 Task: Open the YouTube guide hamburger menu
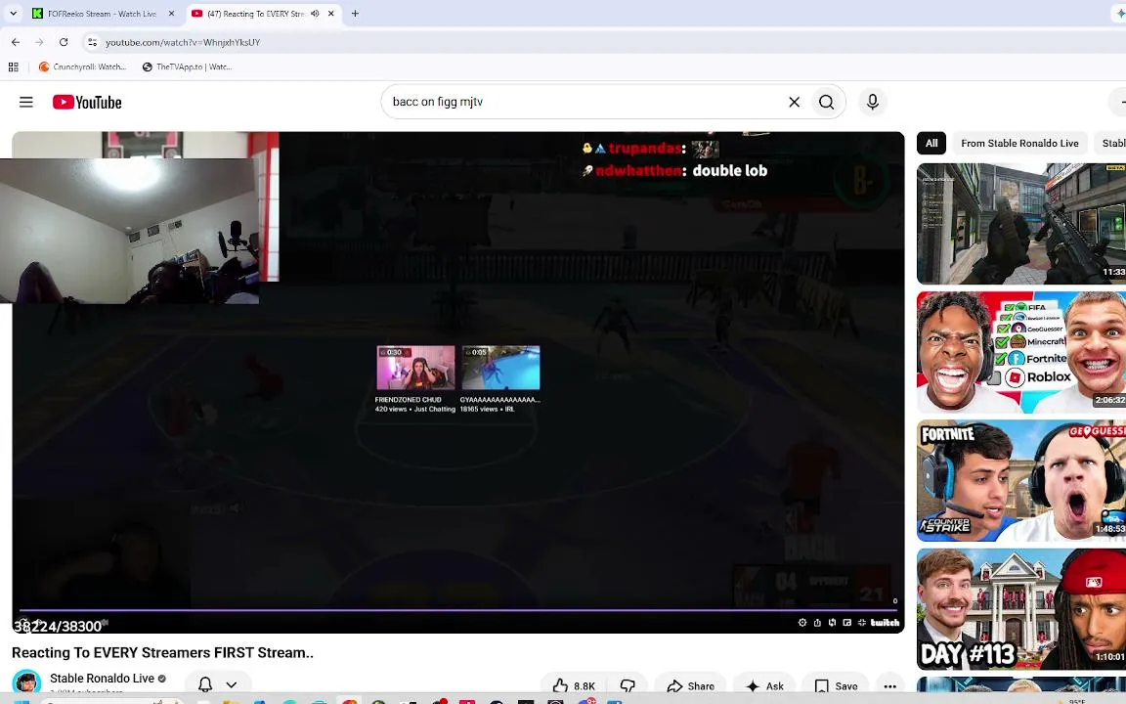point(25,102)
